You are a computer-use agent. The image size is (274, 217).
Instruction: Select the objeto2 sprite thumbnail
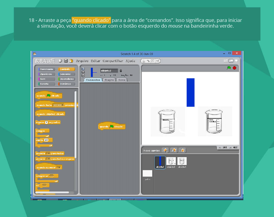coord(160,162)
